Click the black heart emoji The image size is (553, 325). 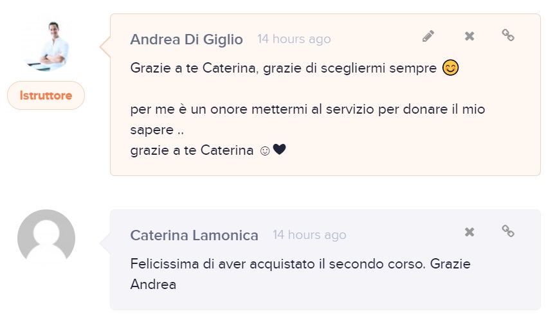279,149
